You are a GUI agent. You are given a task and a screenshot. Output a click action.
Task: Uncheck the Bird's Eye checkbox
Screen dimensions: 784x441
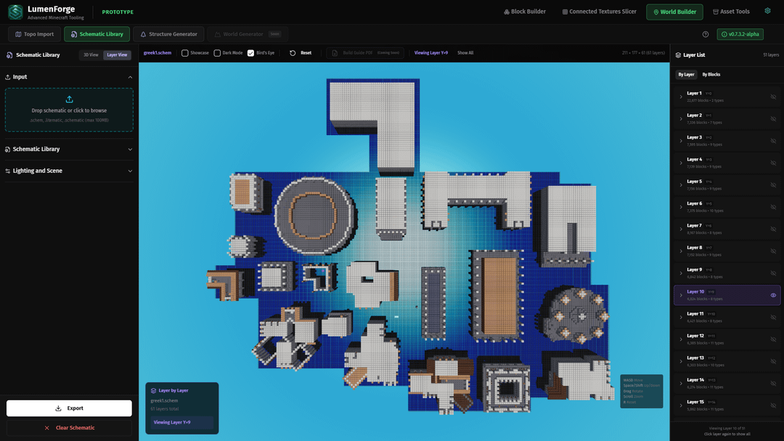251,53
